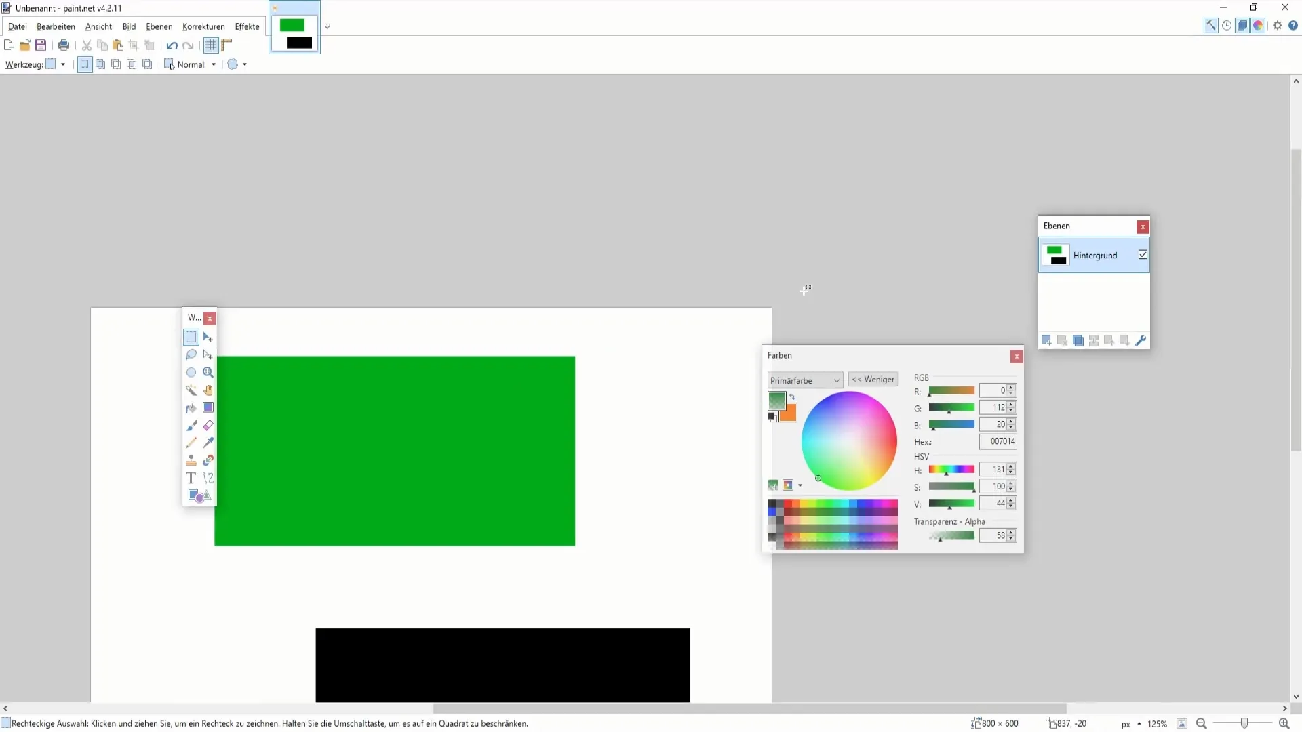The image size is (1302, 732).
Task: Select the Clone Stamp tool
Action: click(x=191, y=460)
